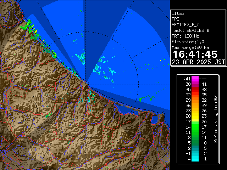Select the "PRF: 1800Hz" text
This screenshot has height=170, width=227.
185,36
